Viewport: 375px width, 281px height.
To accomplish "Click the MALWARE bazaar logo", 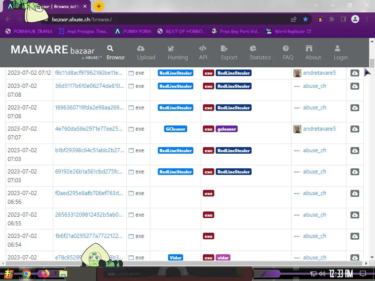I will click(x=56, y=51).
